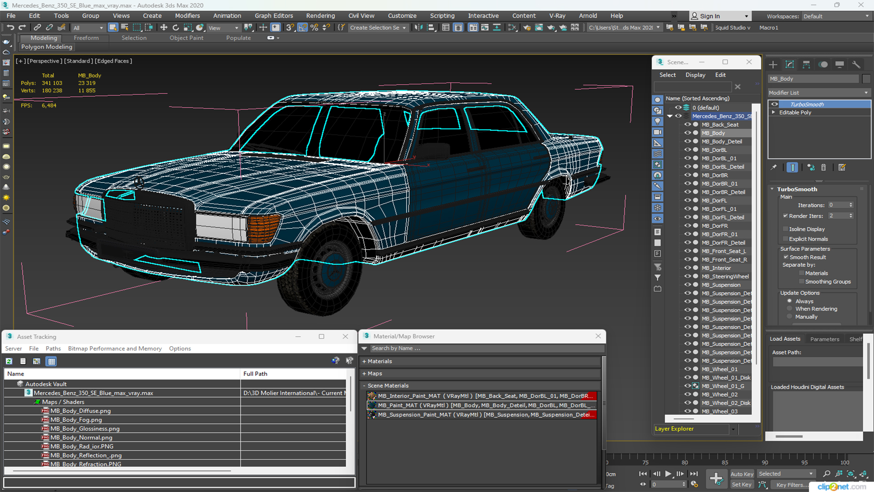Screen dimensions: 874x492
Task: Collapse the Mercedes_Benz_350_SE layer in Scene Explorer
Action: click(670, 116)
